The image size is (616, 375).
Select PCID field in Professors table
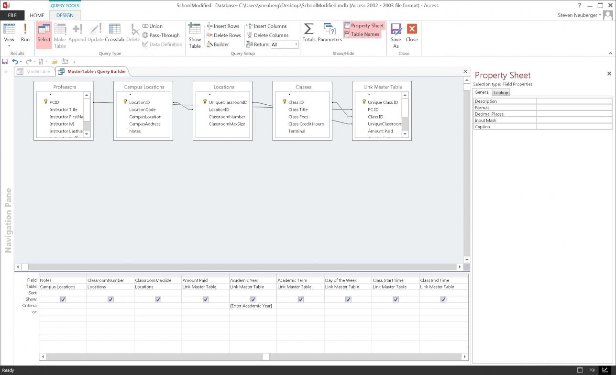tap(54, 102)
